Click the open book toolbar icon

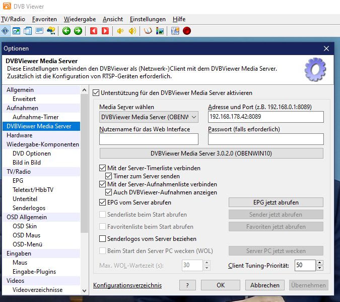pos(148,31)
